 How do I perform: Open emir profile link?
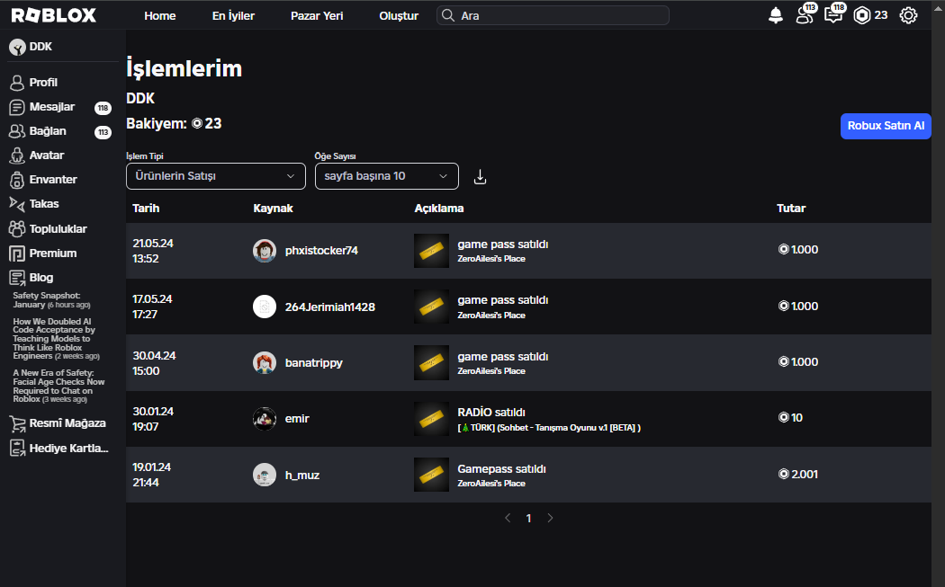click(x=297, y=419)
